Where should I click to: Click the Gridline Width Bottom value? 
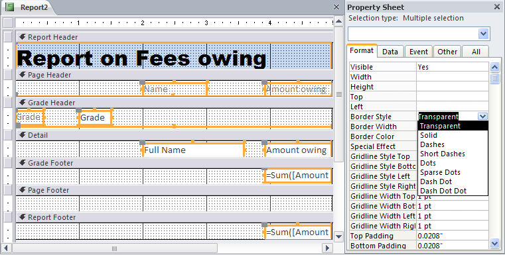(x=453, y=206)
